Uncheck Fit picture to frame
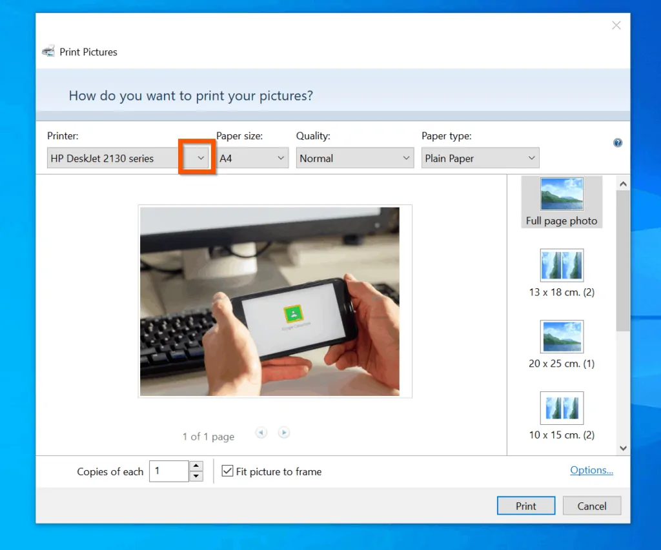Image resolution: width=661 pixels, height=550 pixels. click(x=227, y=471)
